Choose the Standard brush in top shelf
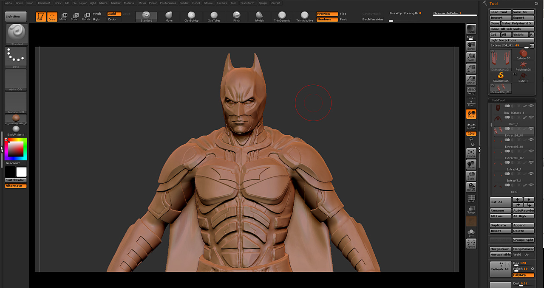This screenshot has height=288, width=544. (x=146, y=17)
